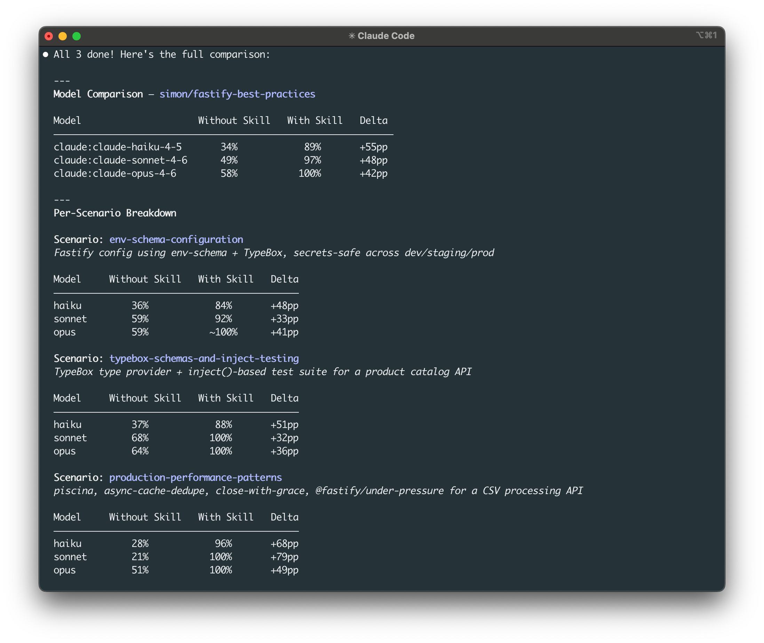Select the 'claude:claude-haiku-4-5' row label
764x643 pixels.
click(118, 147)
